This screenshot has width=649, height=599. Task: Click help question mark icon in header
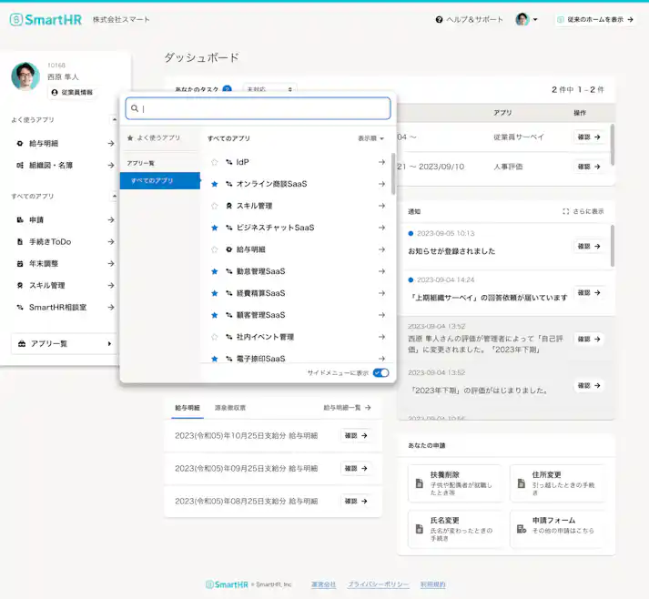(x=439, y=19)
